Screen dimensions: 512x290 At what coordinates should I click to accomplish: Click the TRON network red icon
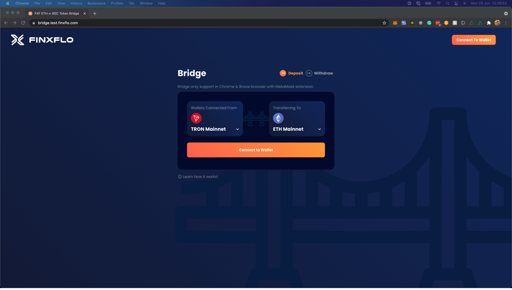point(196,118)
